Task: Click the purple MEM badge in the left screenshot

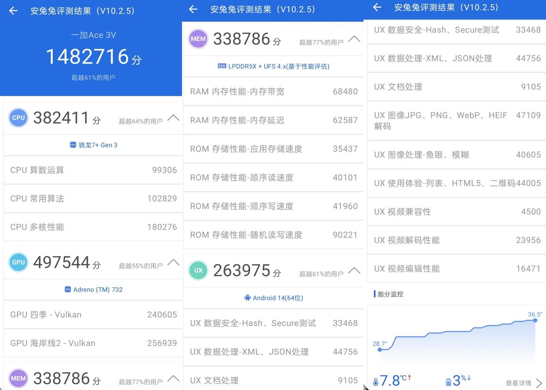Action: pyautogui.click(x=18, y=378)
